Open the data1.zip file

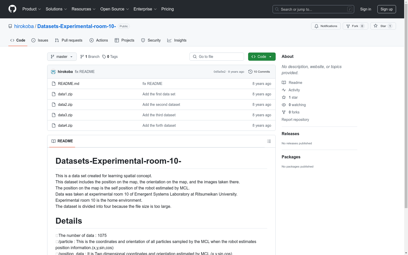[x=65, y=94]
